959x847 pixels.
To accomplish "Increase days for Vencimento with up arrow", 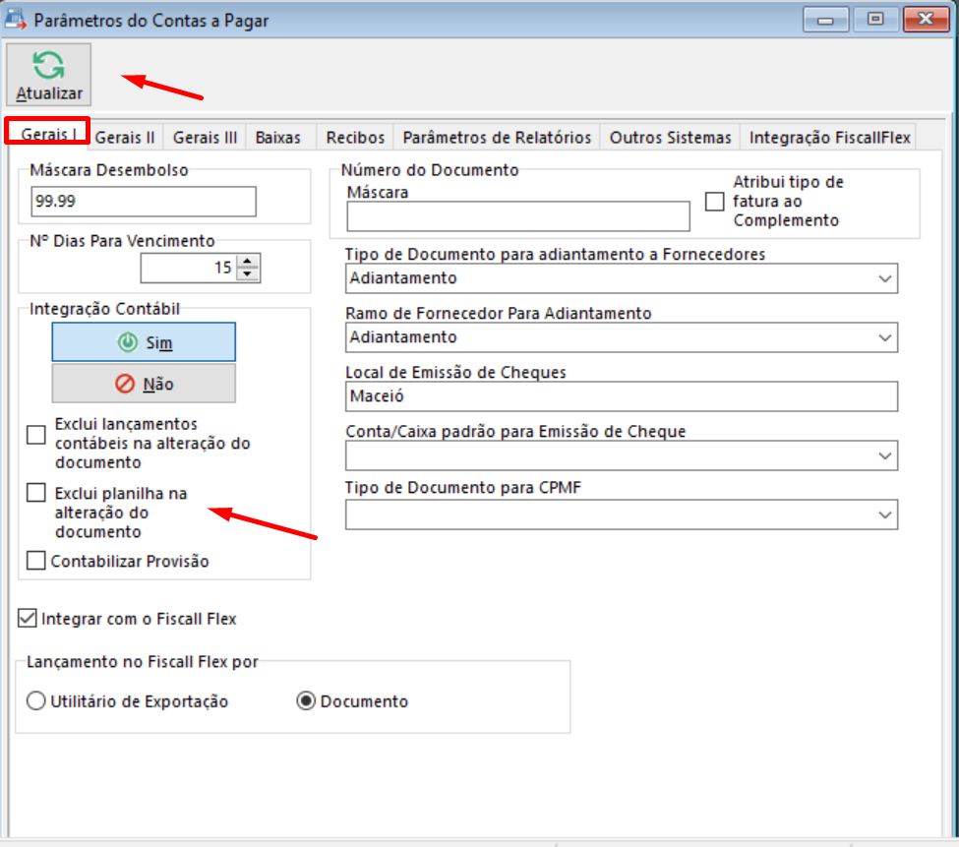I will pyautogui.click(x=247, y=261).
